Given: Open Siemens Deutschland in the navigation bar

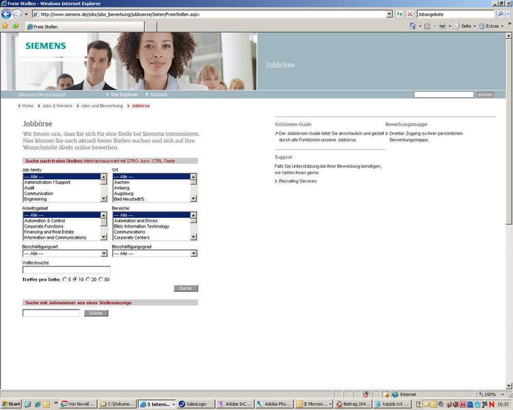Looking at the screenshot, I should 42,94.
